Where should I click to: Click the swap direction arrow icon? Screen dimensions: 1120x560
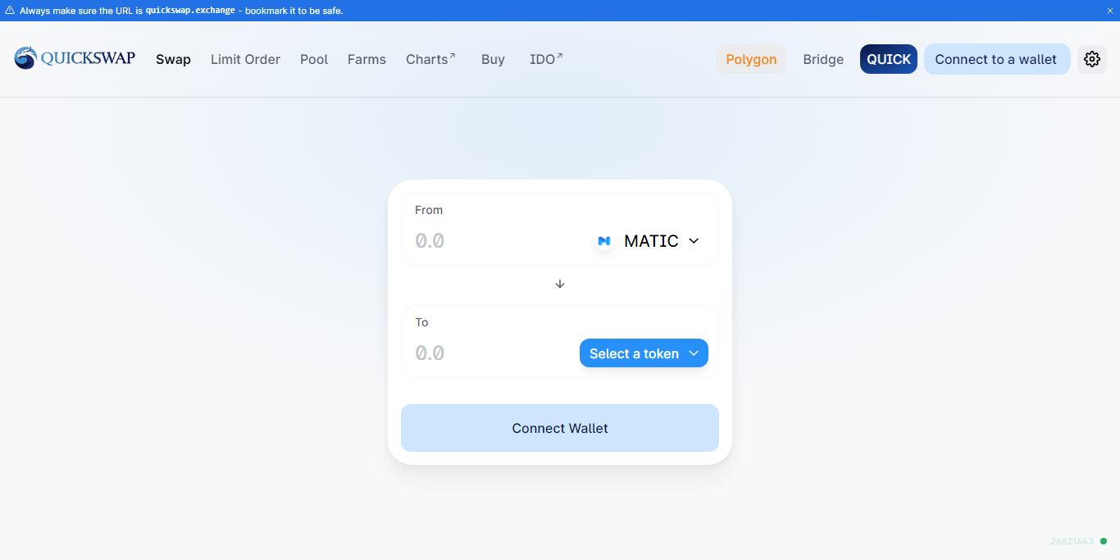(560, 284)
